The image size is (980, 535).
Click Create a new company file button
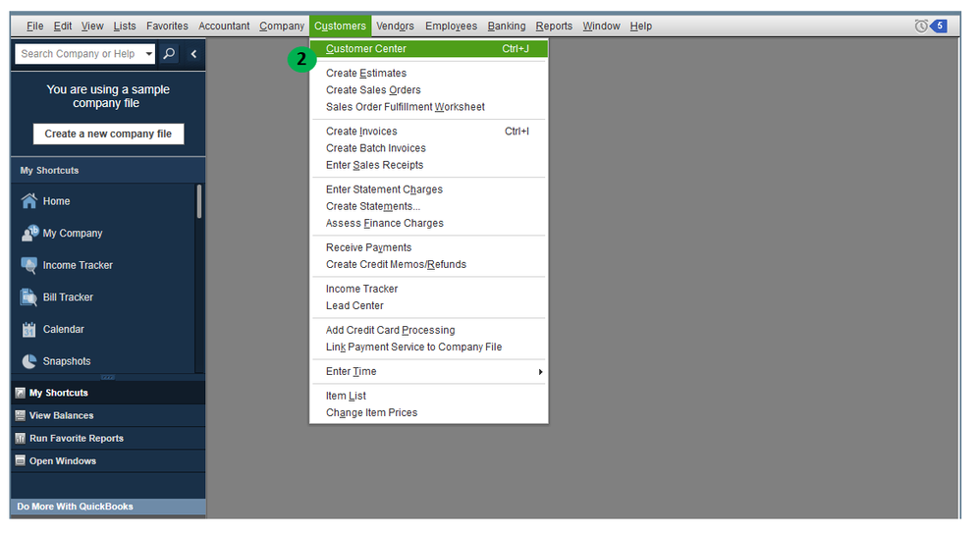point(108,134)
